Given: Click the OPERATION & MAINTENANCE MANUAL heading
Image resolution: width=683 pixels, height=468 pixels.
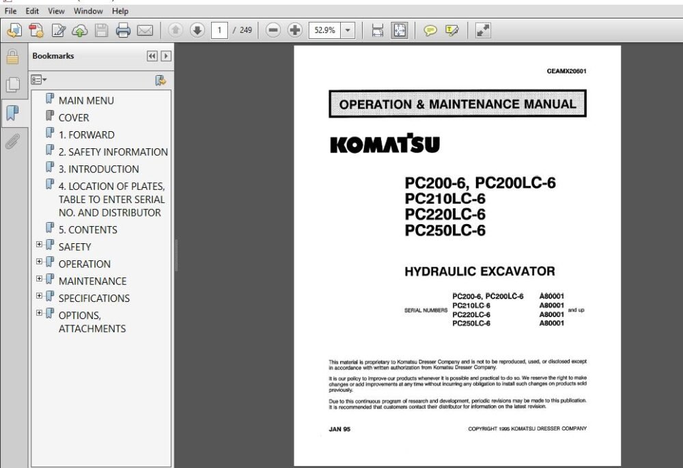Looking at the screenshot, I should [458, 104].
